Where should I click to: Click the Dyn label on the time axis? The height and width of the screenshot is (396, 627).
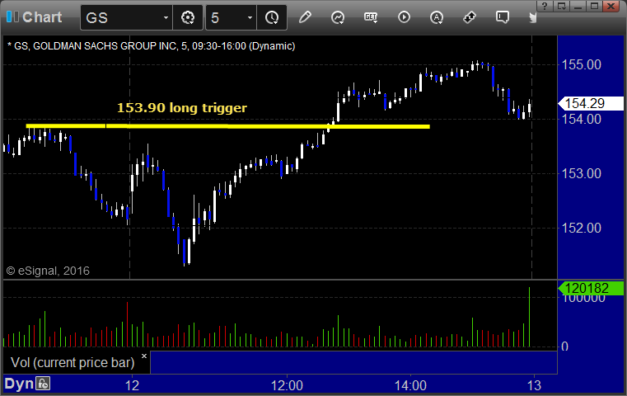tap(19, 384)
